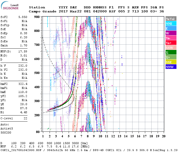
Task: Click the DPS-4D footer text
Action: 99,150
